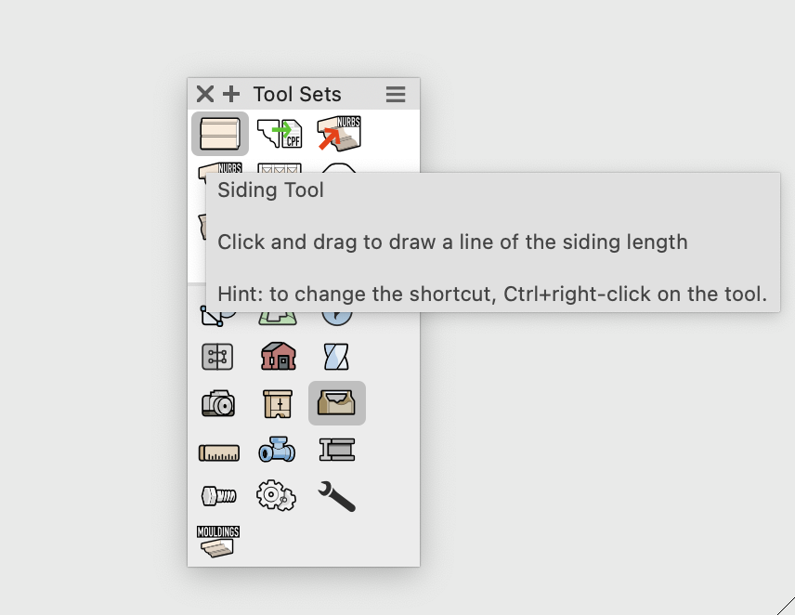Choose the ruler dimensioning tool set
Image resolution: width=795 pixels, height=615 pixels.
coord(218,451)
